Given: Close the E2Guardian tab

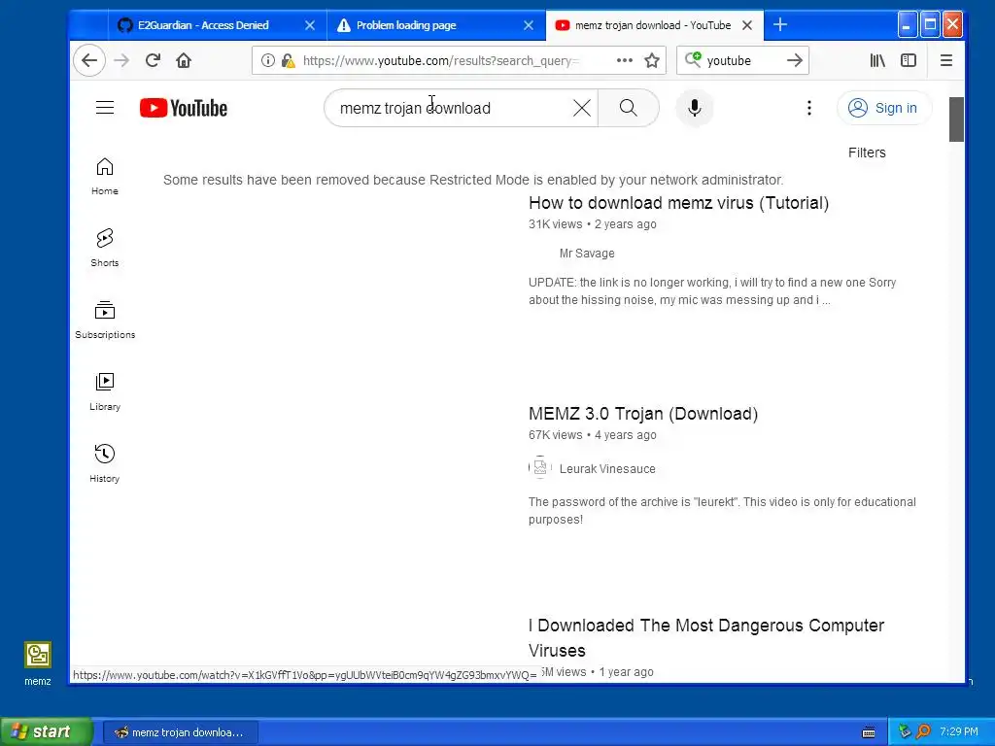Looking at the screenshot, I should (310, 25).
